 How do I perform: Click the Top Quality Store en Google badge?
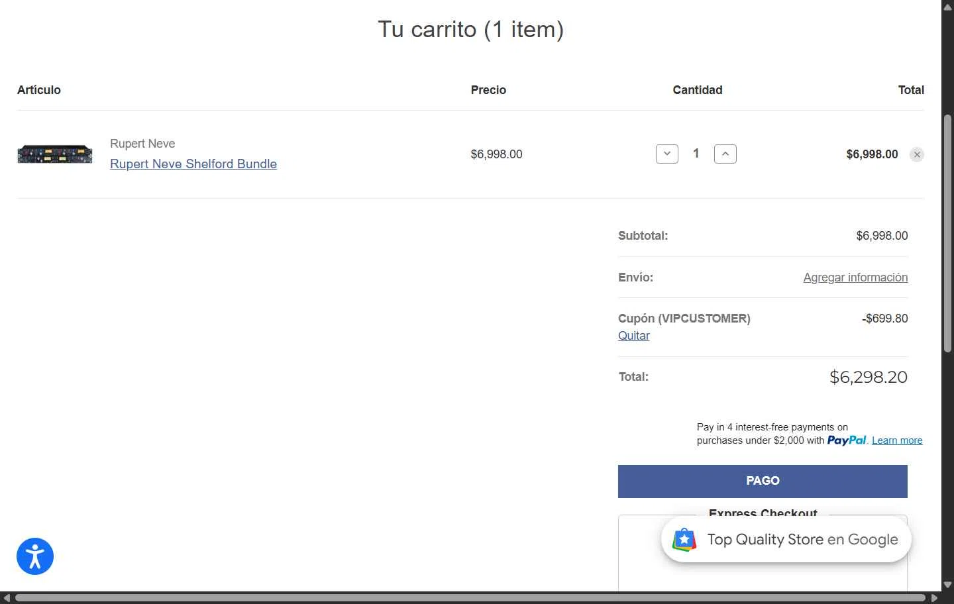point(786,540)
